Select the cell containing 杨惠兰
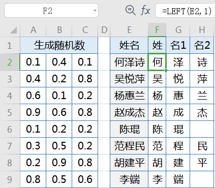 (x=129, y=96)
